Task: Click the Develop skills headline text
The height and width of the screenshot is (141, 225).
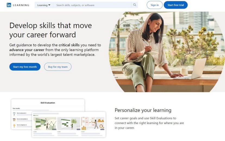Action: [50, 30]
